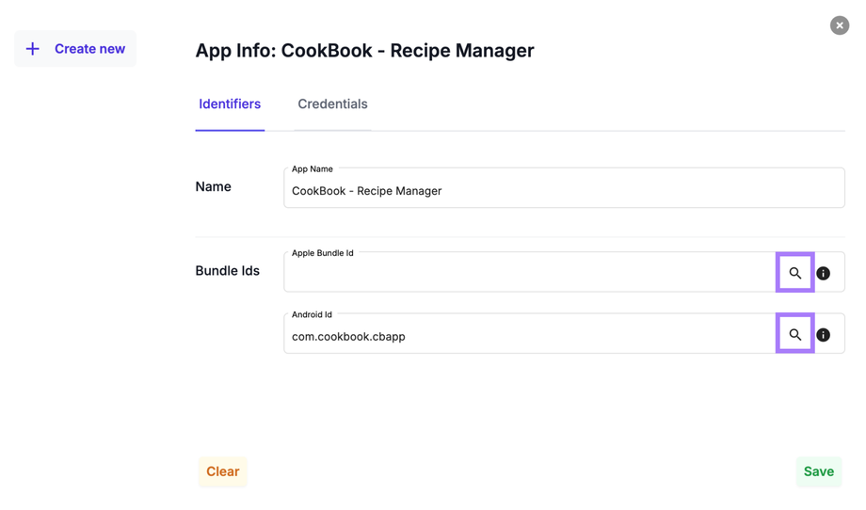The height and width of the screenshot is (510, 866).
Task: Click the Create new text label
Action: (x=89, y=49)
